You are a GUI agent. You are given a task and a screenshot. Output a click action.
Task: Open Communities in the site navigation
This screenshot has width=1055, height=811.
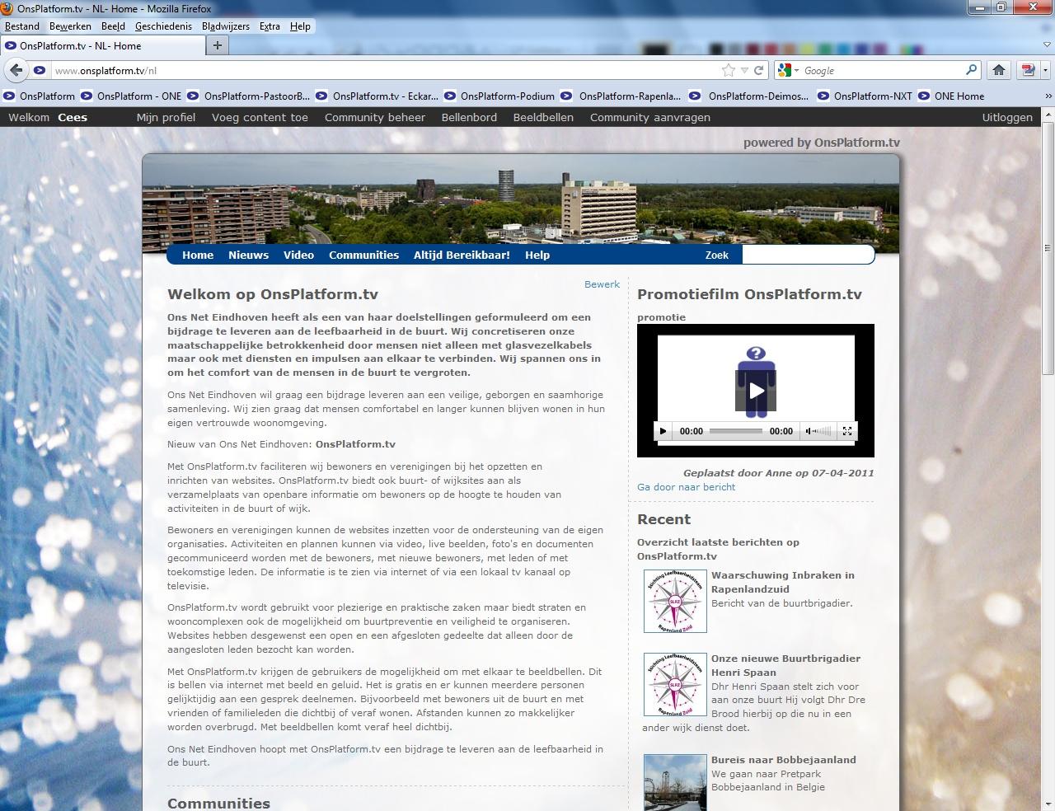(x=363, y=255)
